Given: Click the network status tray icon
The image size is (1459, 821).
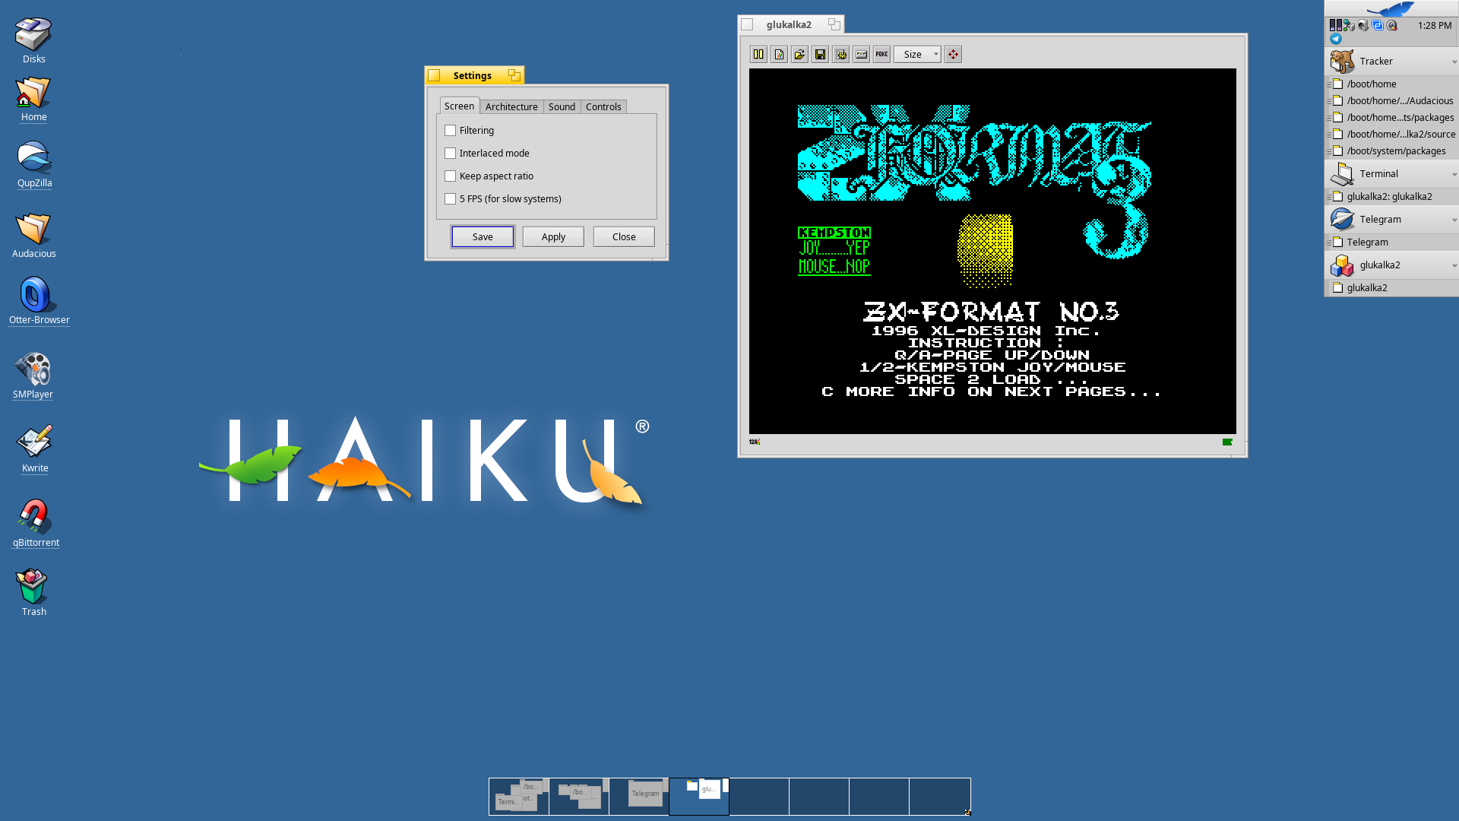Looking at the screenshot, I should pos(1349,25).
